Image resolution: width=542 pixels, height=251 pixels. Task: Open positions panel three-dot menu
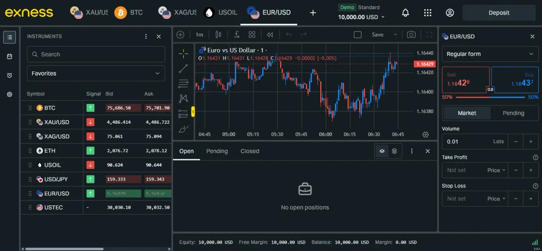(411, 151)
